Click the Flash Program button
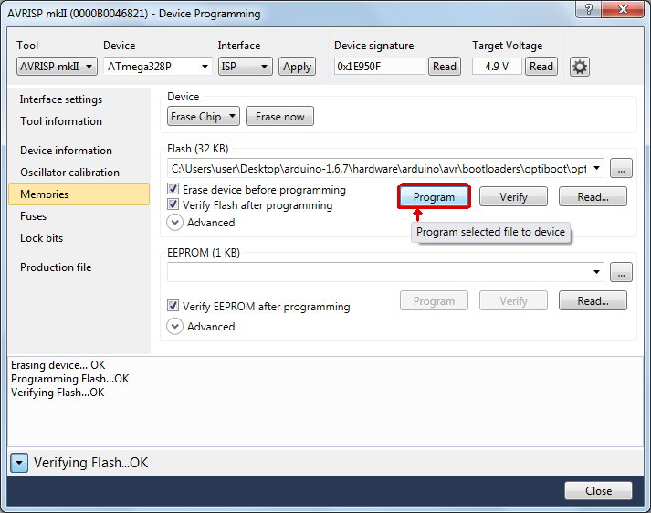The image size is (651, 513). click(434, 197)
